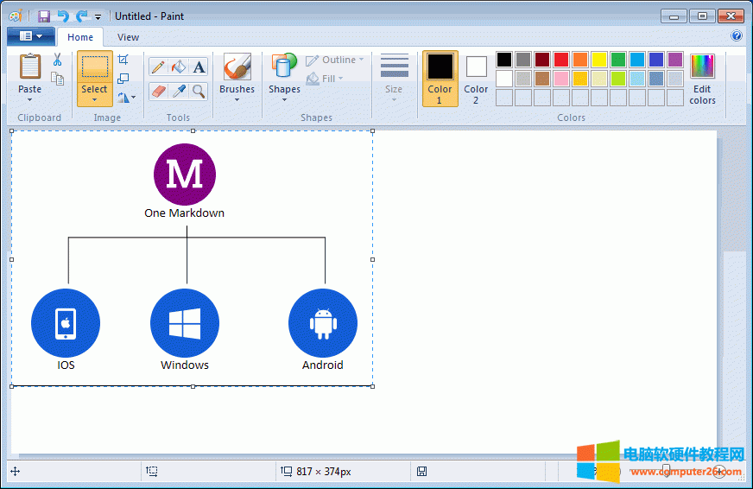Open the shape Outline dropdown
Viewport: 753px width, 489px height.
pos(335,60)
